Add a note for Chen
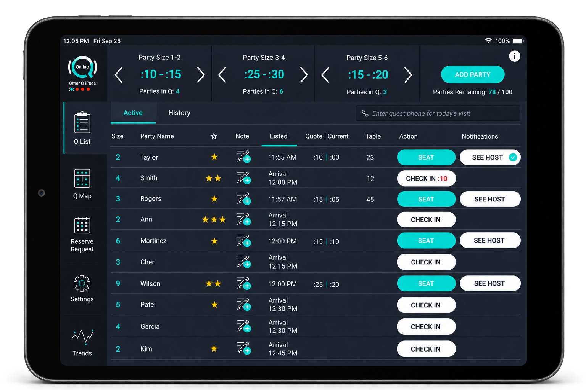586x390 pixels. point(243,262)
